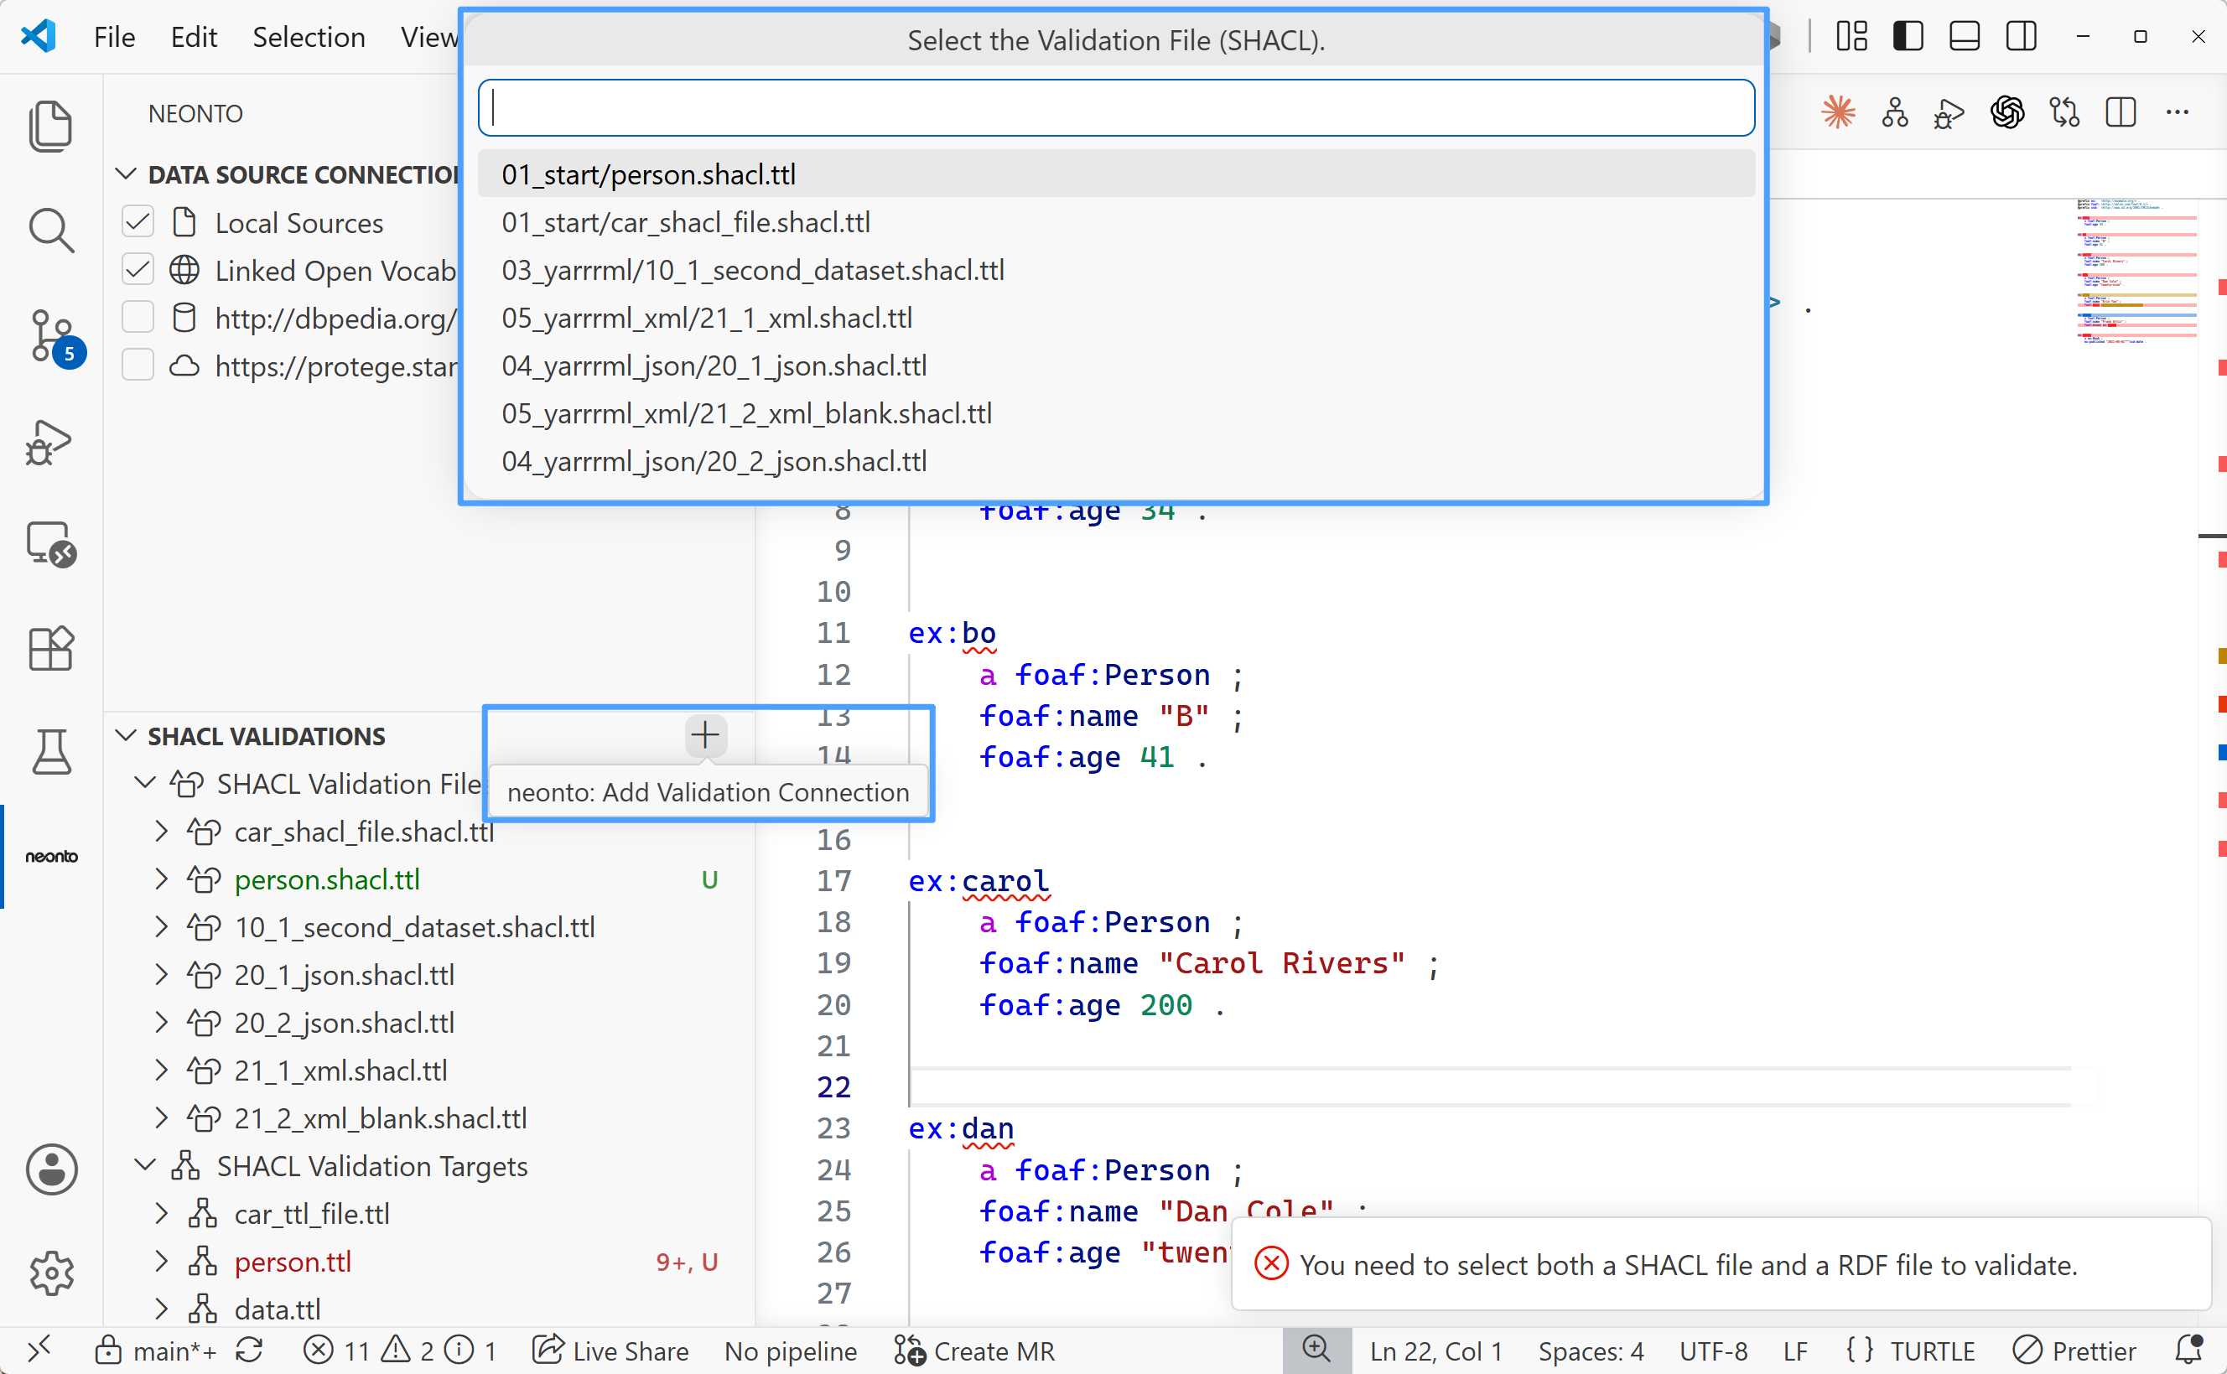Open notifications bell in status bar

2188,1350
